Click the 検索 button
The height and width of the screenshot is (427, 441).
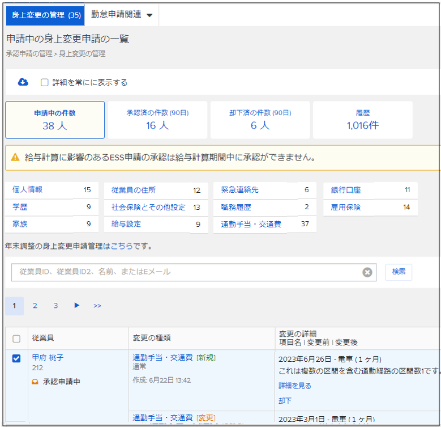point(399,272)
